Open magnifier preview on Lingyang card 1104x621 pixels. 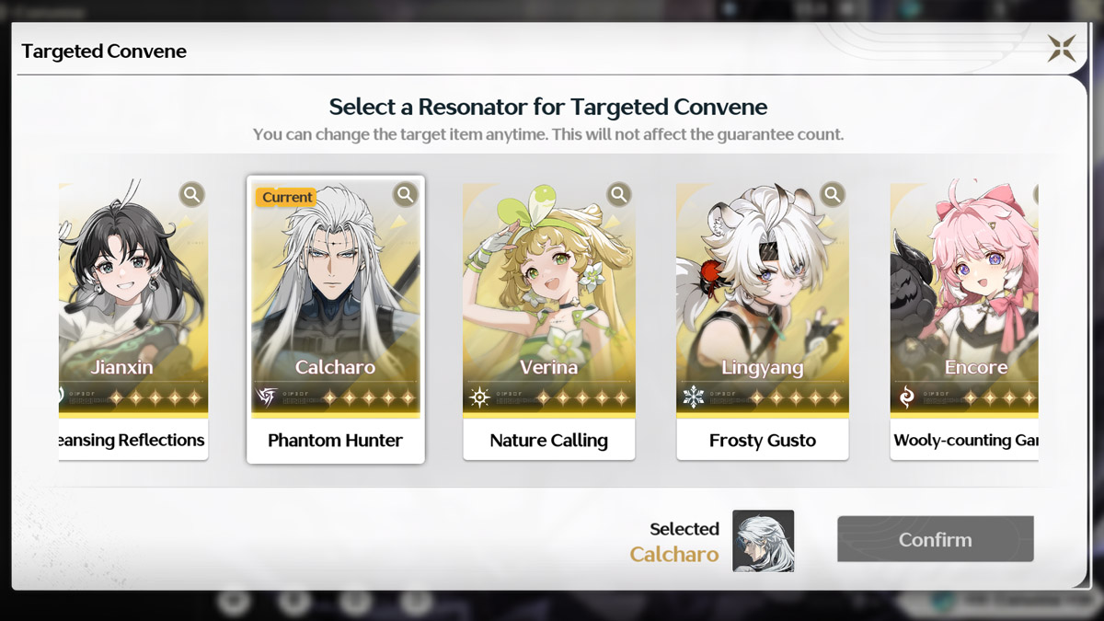[x=833, y=195]
